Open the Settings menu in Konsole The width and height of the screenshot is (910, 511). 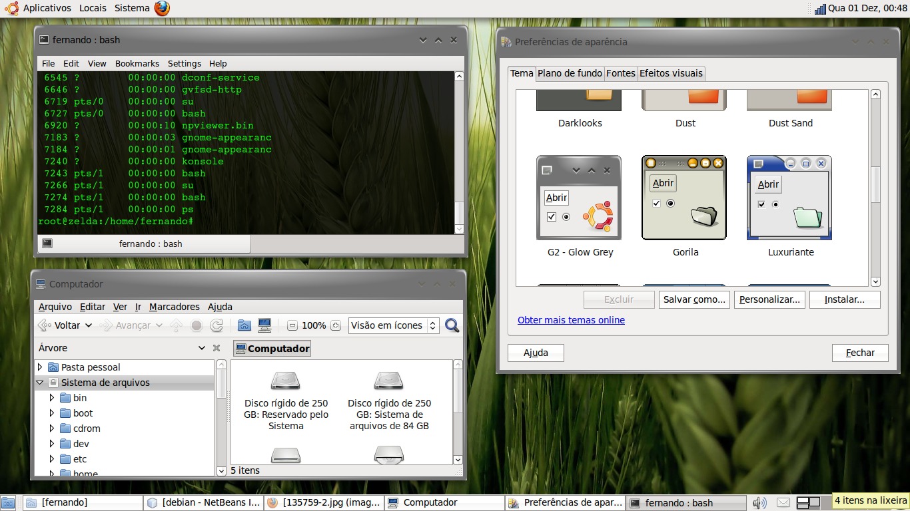185,63
